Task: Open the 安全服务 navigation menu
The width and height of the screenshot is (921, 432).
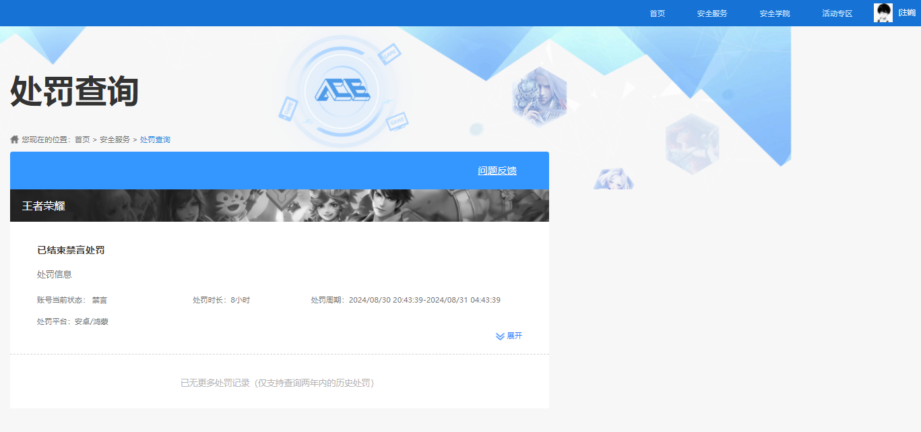Action: click(x=712, y=13)
